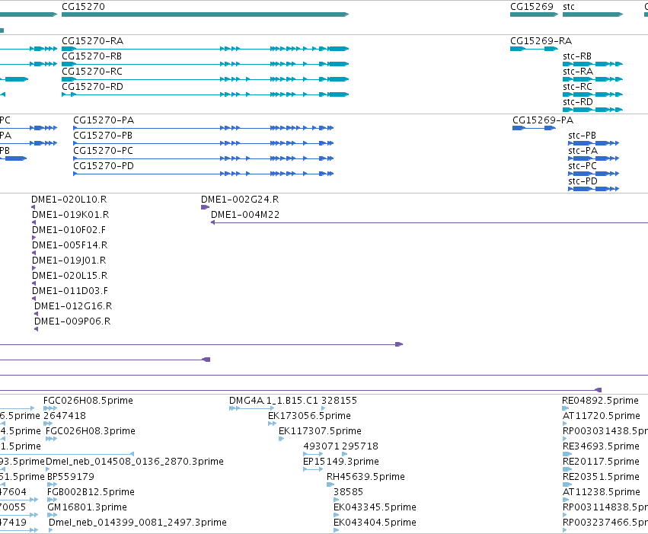Select protein CG15270-PA label
Image resolution: width=648 pixels, height=534 pixels.
pos(104,120)
